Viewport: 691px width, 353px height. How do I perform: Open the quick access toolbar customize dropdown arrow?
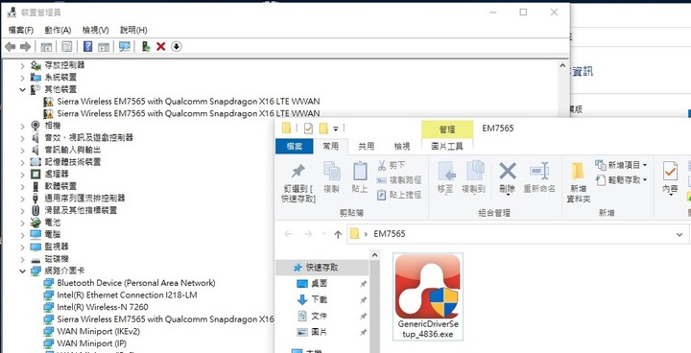[335, 129]
